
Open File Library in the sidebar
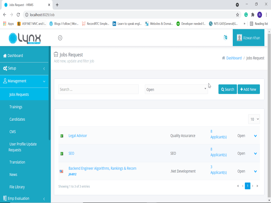(x=17, y=187)
